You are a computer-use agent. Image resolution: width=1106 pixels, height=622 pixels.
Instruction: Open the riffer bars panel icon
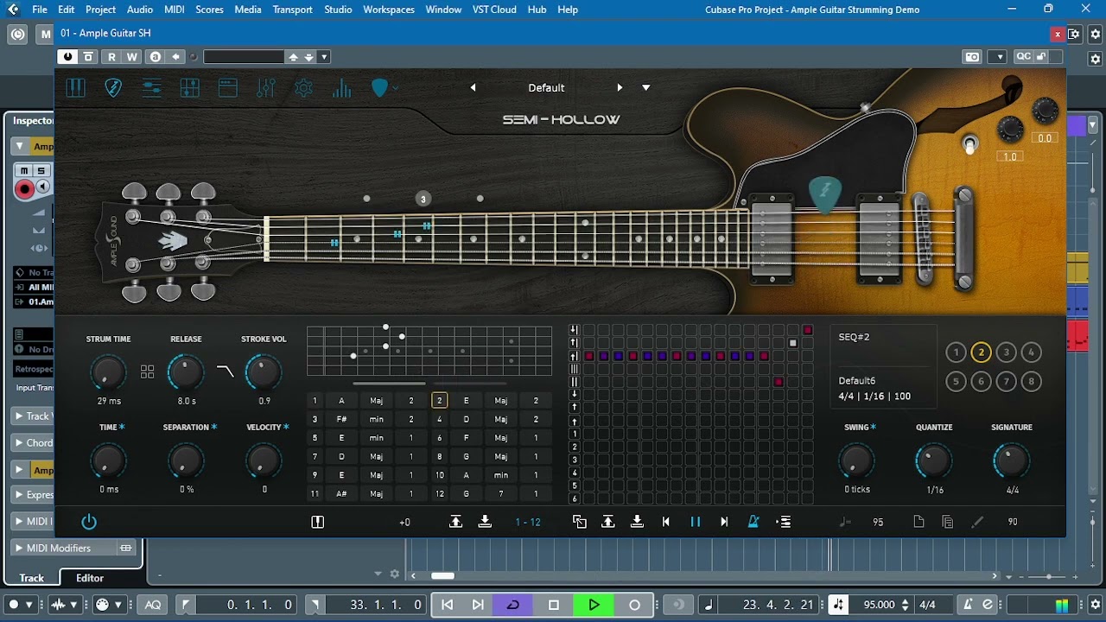341,87
